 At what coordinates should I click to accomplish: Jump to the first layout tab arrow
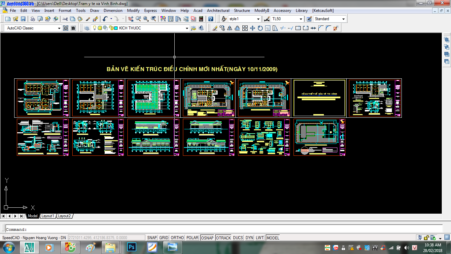click(x=4, y=216)
